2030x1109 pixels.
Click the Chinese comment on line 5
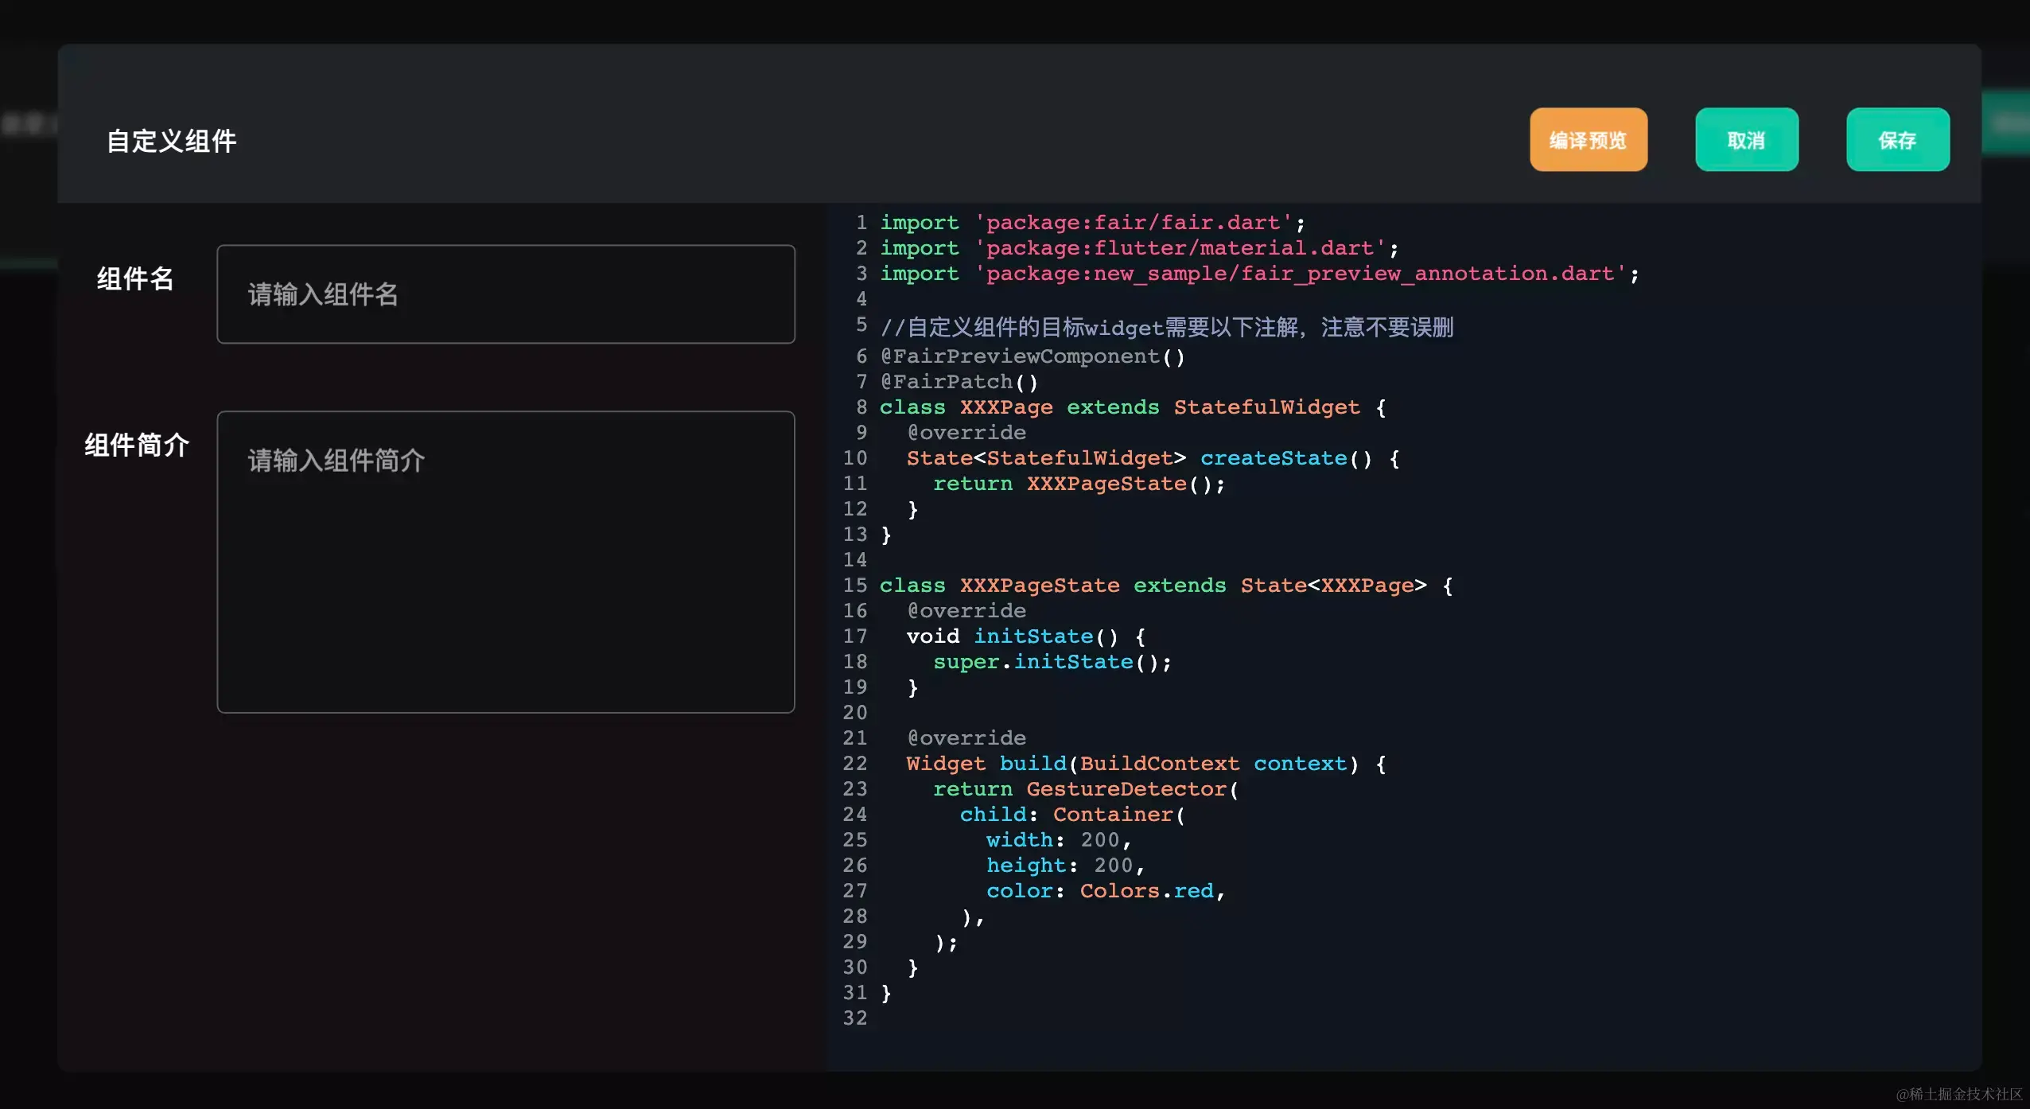pyautogui.click(x=1166, y=327)
